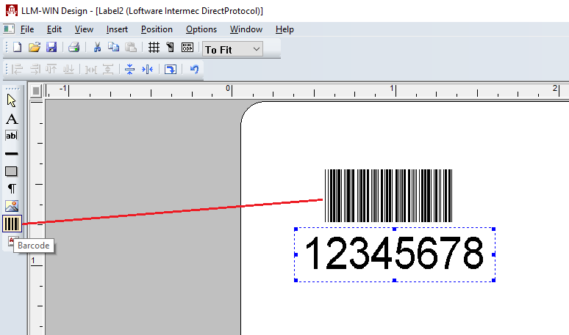Screen dimensions: 569x335
Task: Click the space evenly horizontally icon
Action: click(x=90, y=69)
